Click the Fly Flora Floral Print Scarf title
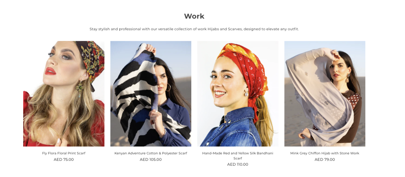The image size is (405, 177). 64,153
